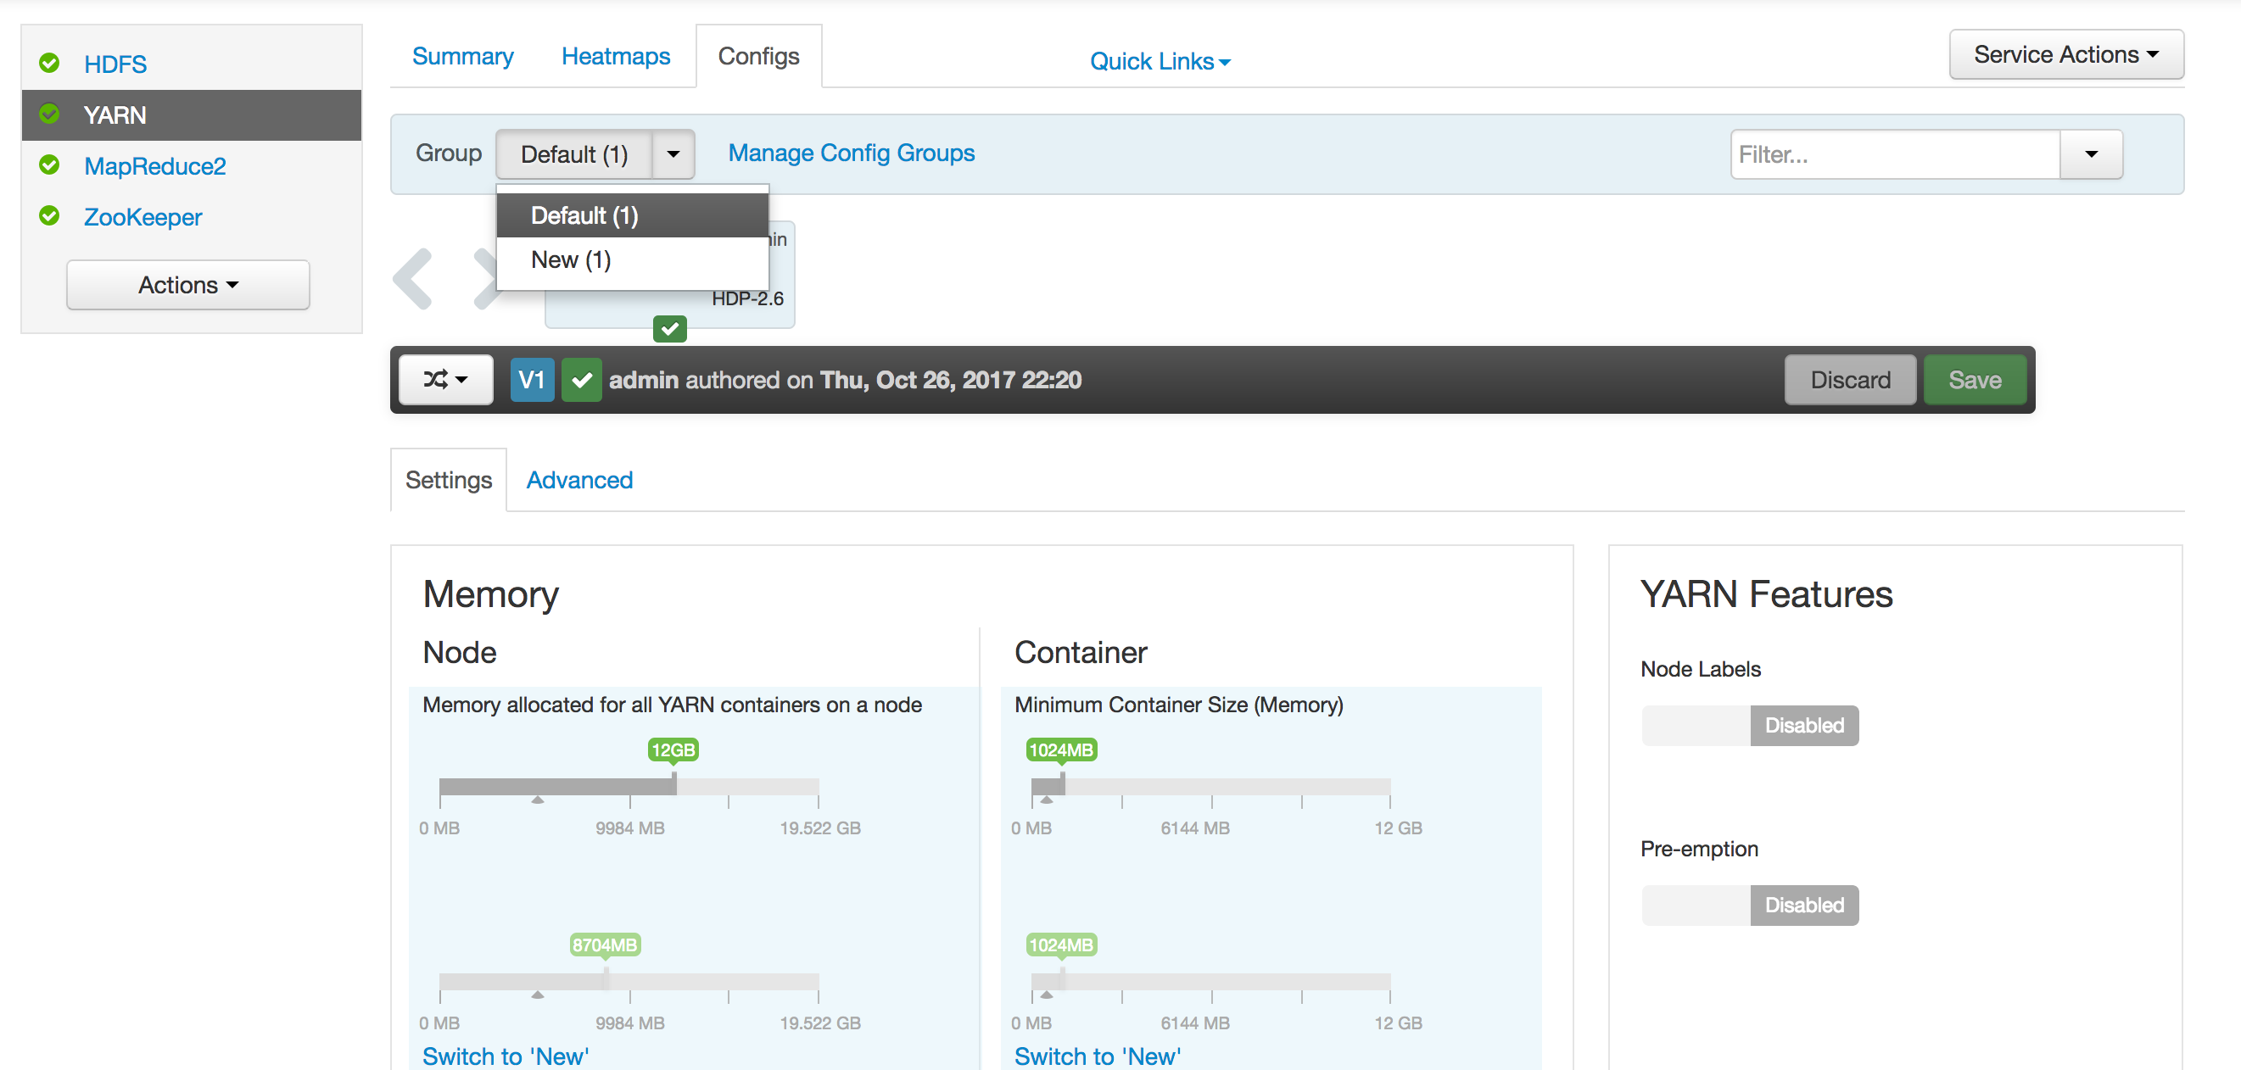Click the checkmark icon beside V1
This screenshot has height=1070, width=2241.
[581, 379]
